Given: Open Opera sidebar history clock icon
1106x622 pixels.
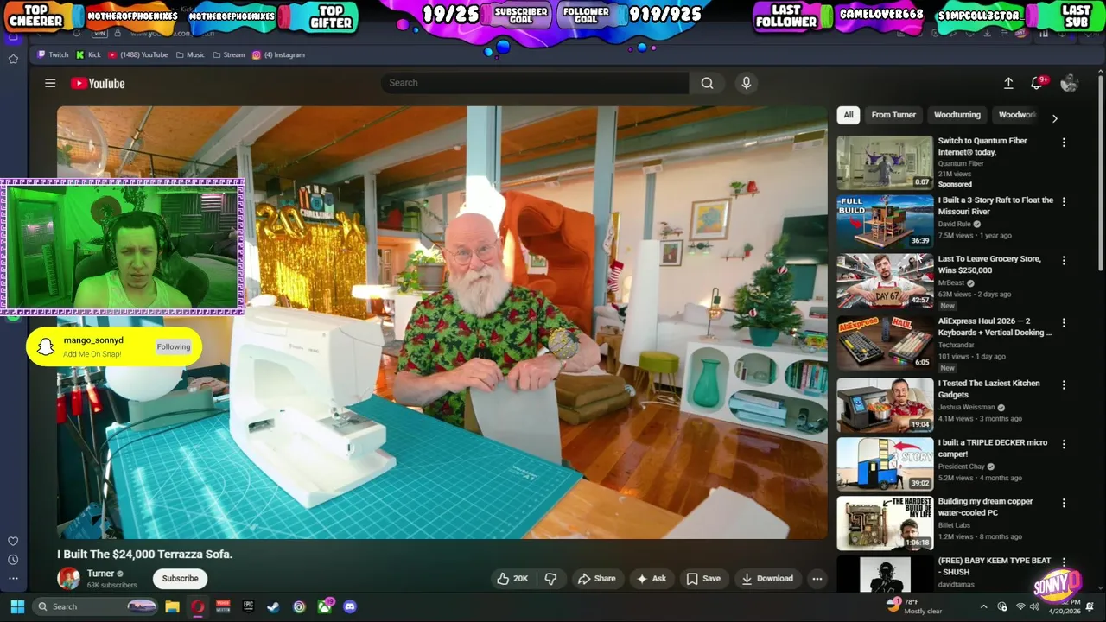Looking at the screenshot, I should [x=13, y=560].
